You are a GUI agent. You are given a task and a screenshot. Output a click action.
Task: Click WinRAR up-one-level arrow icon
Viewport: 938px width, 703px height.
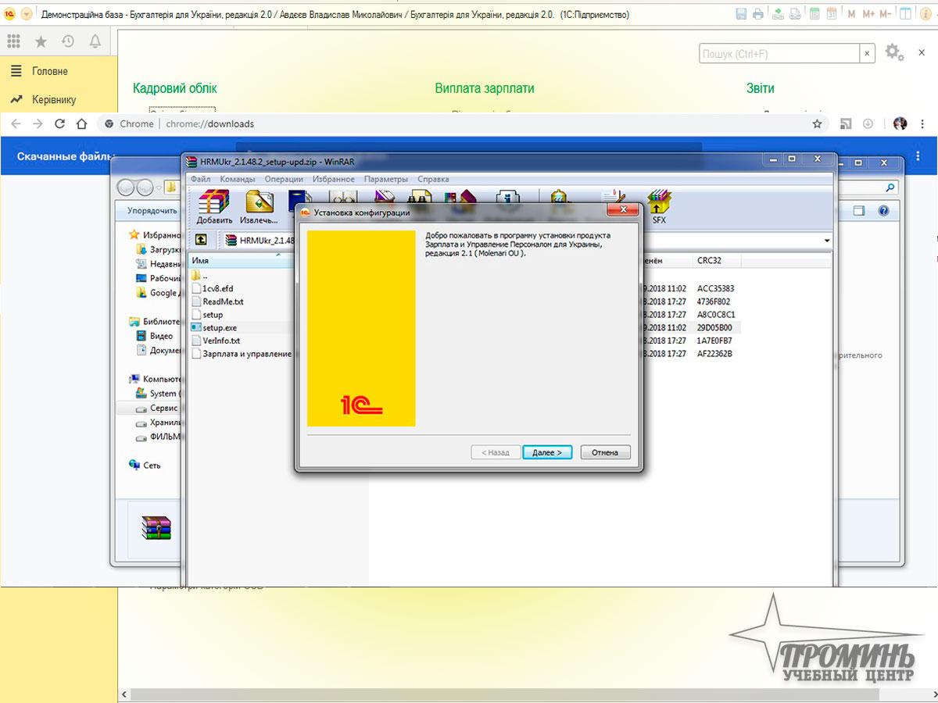(x=201, y=240)
